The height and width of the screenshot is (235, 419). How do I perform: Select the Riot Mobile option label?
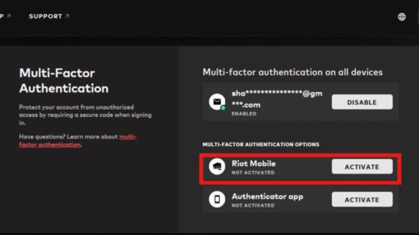[x=253, y=163]
